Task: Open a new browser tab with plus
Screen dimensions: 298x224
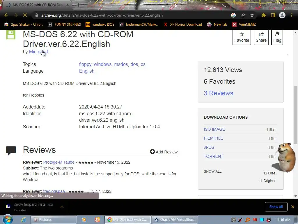Action: click(x=78, y=5)
